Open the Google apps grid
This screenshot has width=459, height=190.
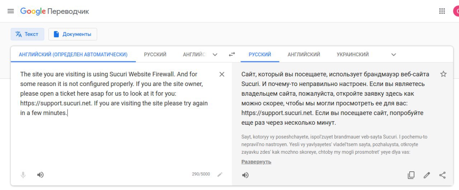click(442, 11)
